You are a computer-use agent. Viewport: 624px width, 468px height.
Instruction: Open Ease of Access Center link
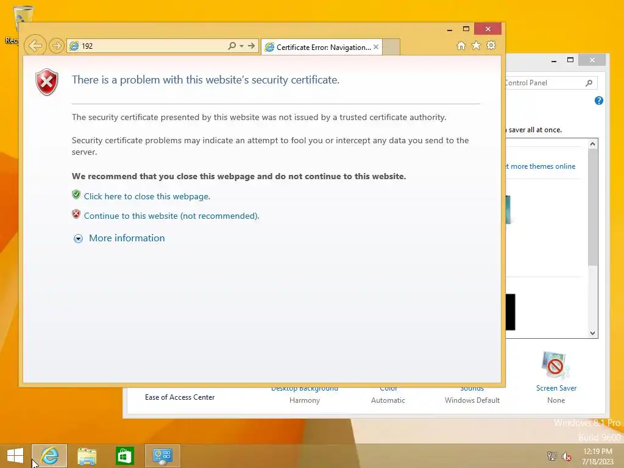tap(180, 397)
